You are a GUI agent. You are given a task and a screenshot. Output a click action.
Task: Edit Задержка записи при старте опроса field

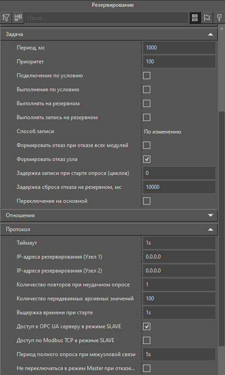point(179,173)
